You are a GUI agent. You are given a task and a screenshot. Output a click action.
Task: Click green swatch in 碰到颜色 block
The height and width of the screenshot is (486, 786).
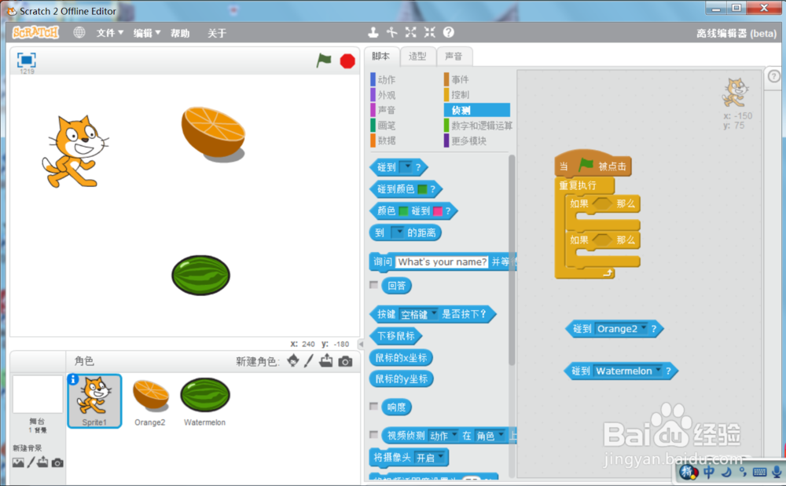tap(422, 189)
